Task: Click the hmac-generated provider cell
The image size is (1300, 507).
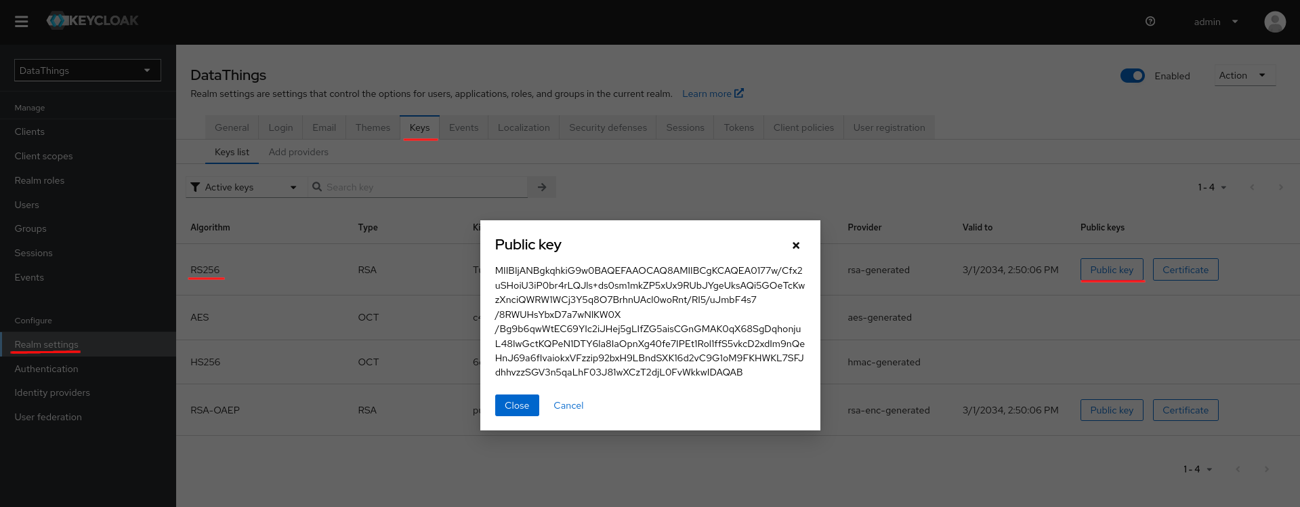Action: 883,362
